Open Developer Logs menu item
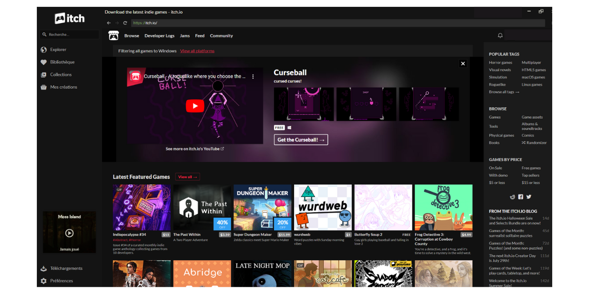Viewport: 589px width, 294px height. click(x=160, y=36)
